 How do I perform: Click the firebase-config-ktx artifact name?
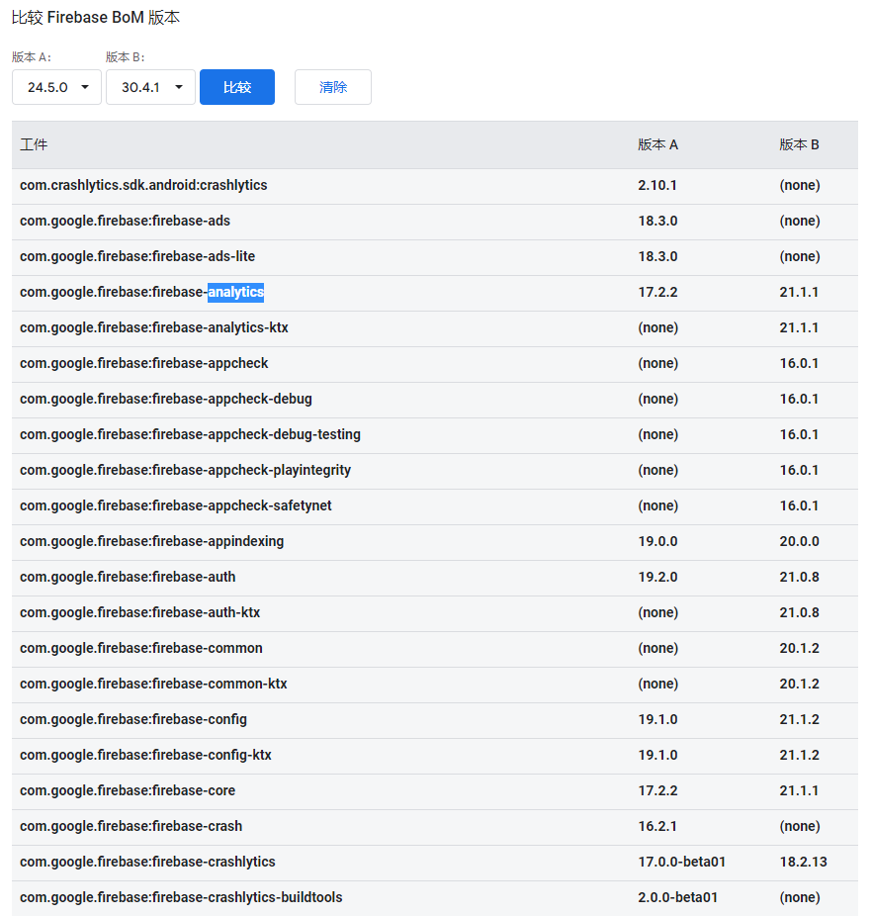(x=146, y=756)
